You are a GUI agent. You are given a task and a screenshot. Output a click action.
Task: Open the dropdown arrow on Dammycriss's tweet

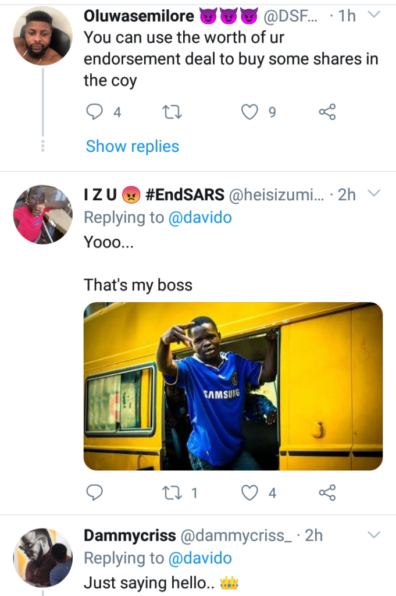374,534
